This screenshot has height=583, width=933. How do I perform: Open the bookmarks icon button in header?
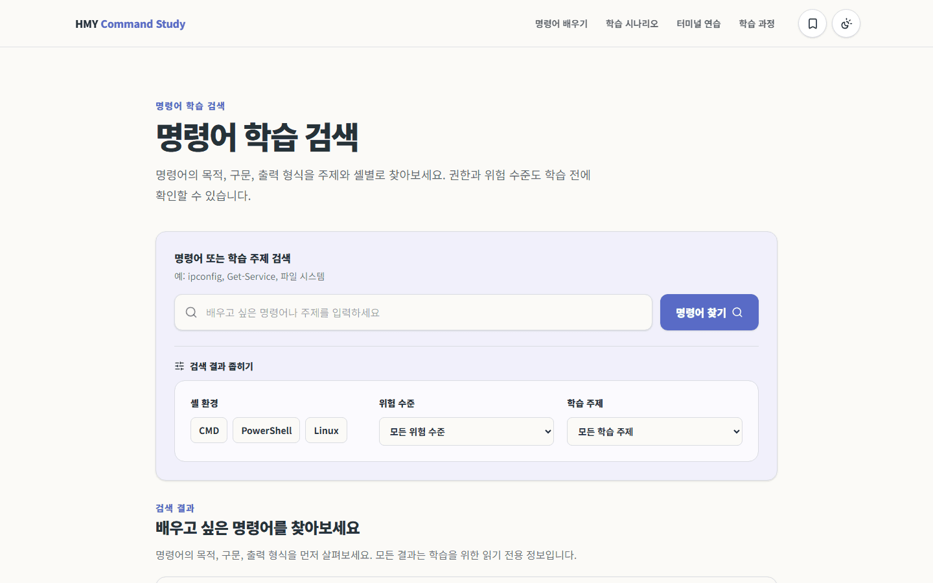(x=812, y=23)
